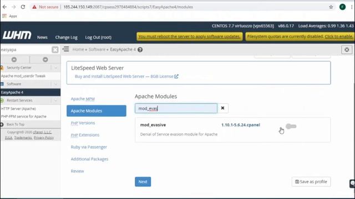This screenshot has height=199, width=355.
Task: Click the settings icon at top right of breadcrumb bar
Action: coord(347,50)
